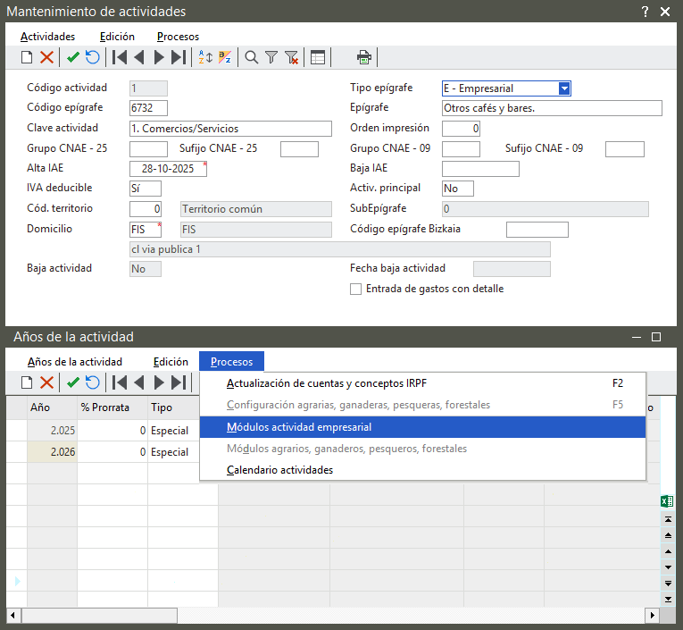The image size is (683, 630).
Task: Click the printer icon in the top toolbar
Action: (363, 58)
